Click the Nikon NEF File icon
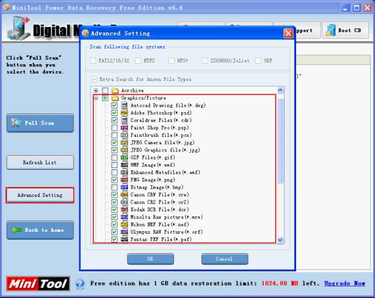Viewport: 375px width, 298px height. point(124,224)
